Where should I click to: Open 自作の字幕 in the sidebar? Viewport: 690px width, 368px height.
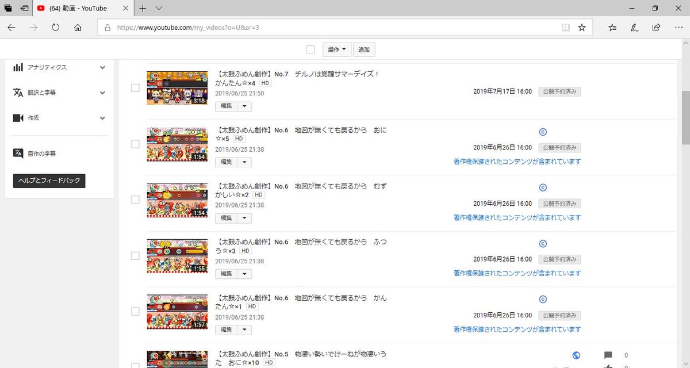click(x=41, y=154)
